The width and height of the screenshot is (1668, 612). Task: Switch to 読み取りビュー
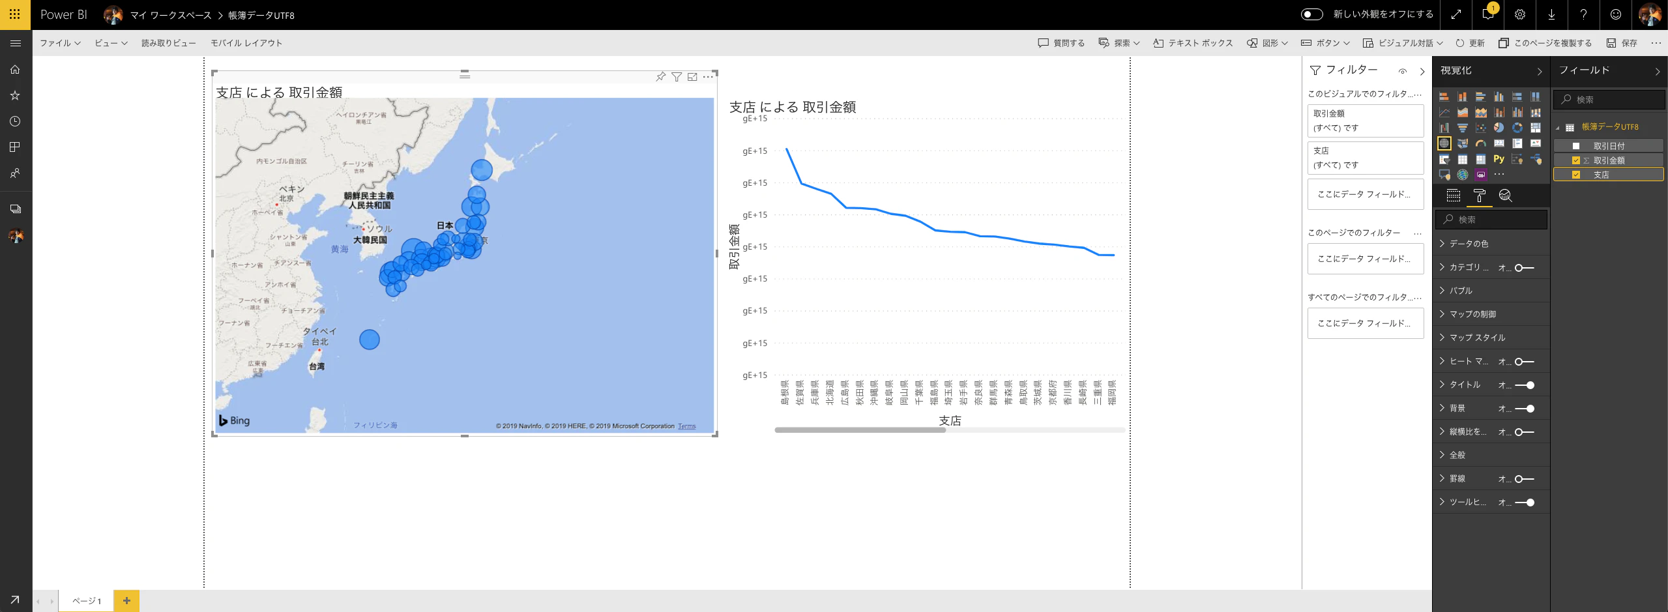169,43
